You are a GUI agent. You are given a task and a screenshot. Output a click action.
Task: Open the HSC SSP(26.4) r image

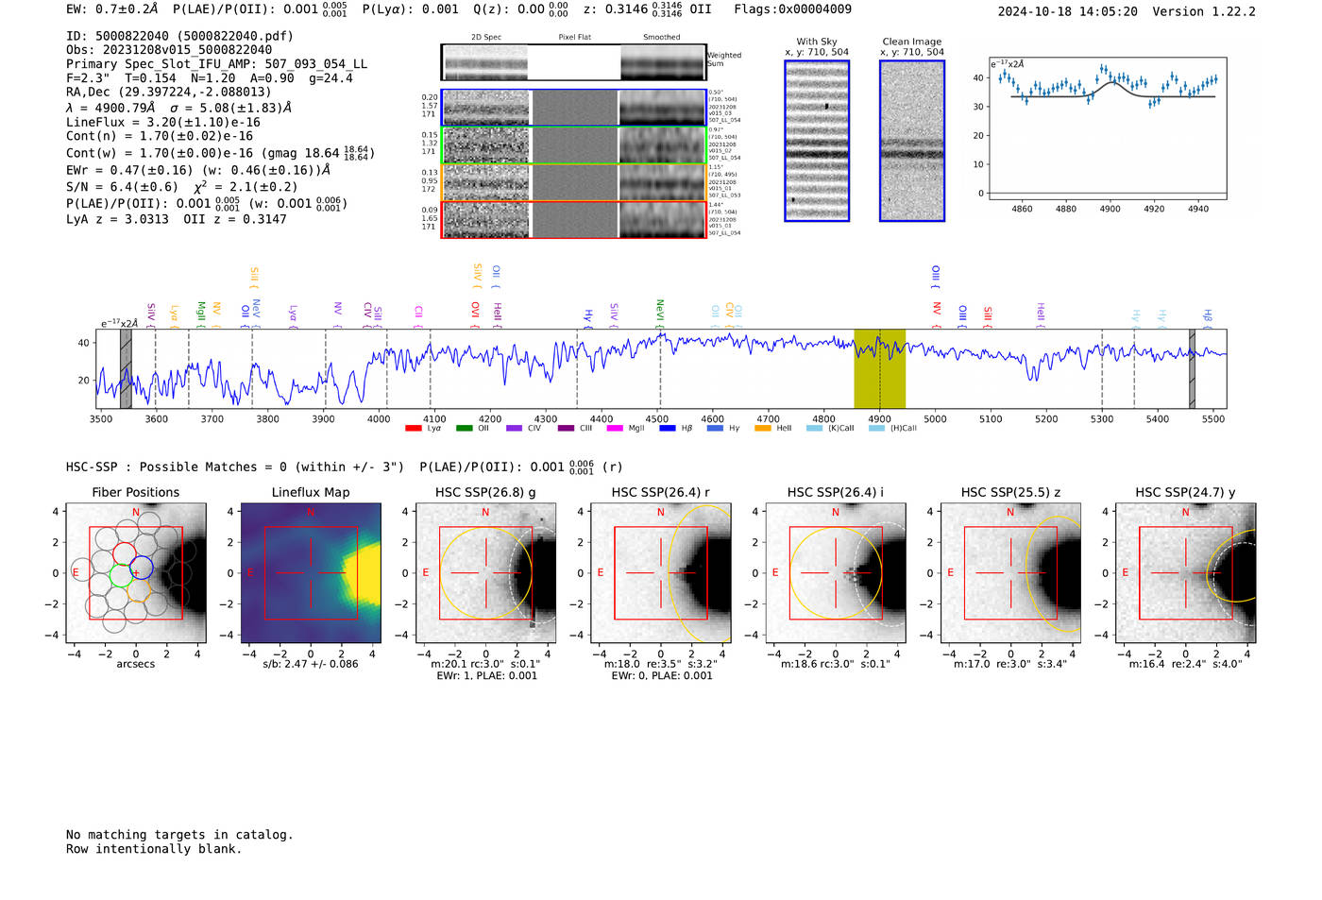point(660,573)
